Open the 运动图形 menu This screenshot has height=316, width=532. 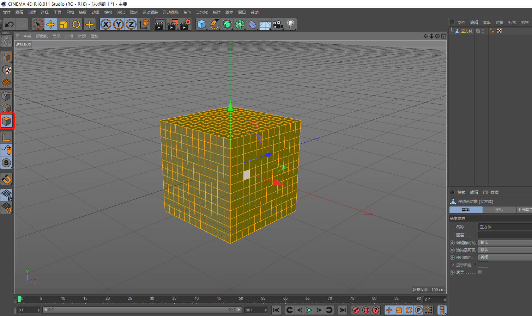point(171,12)
